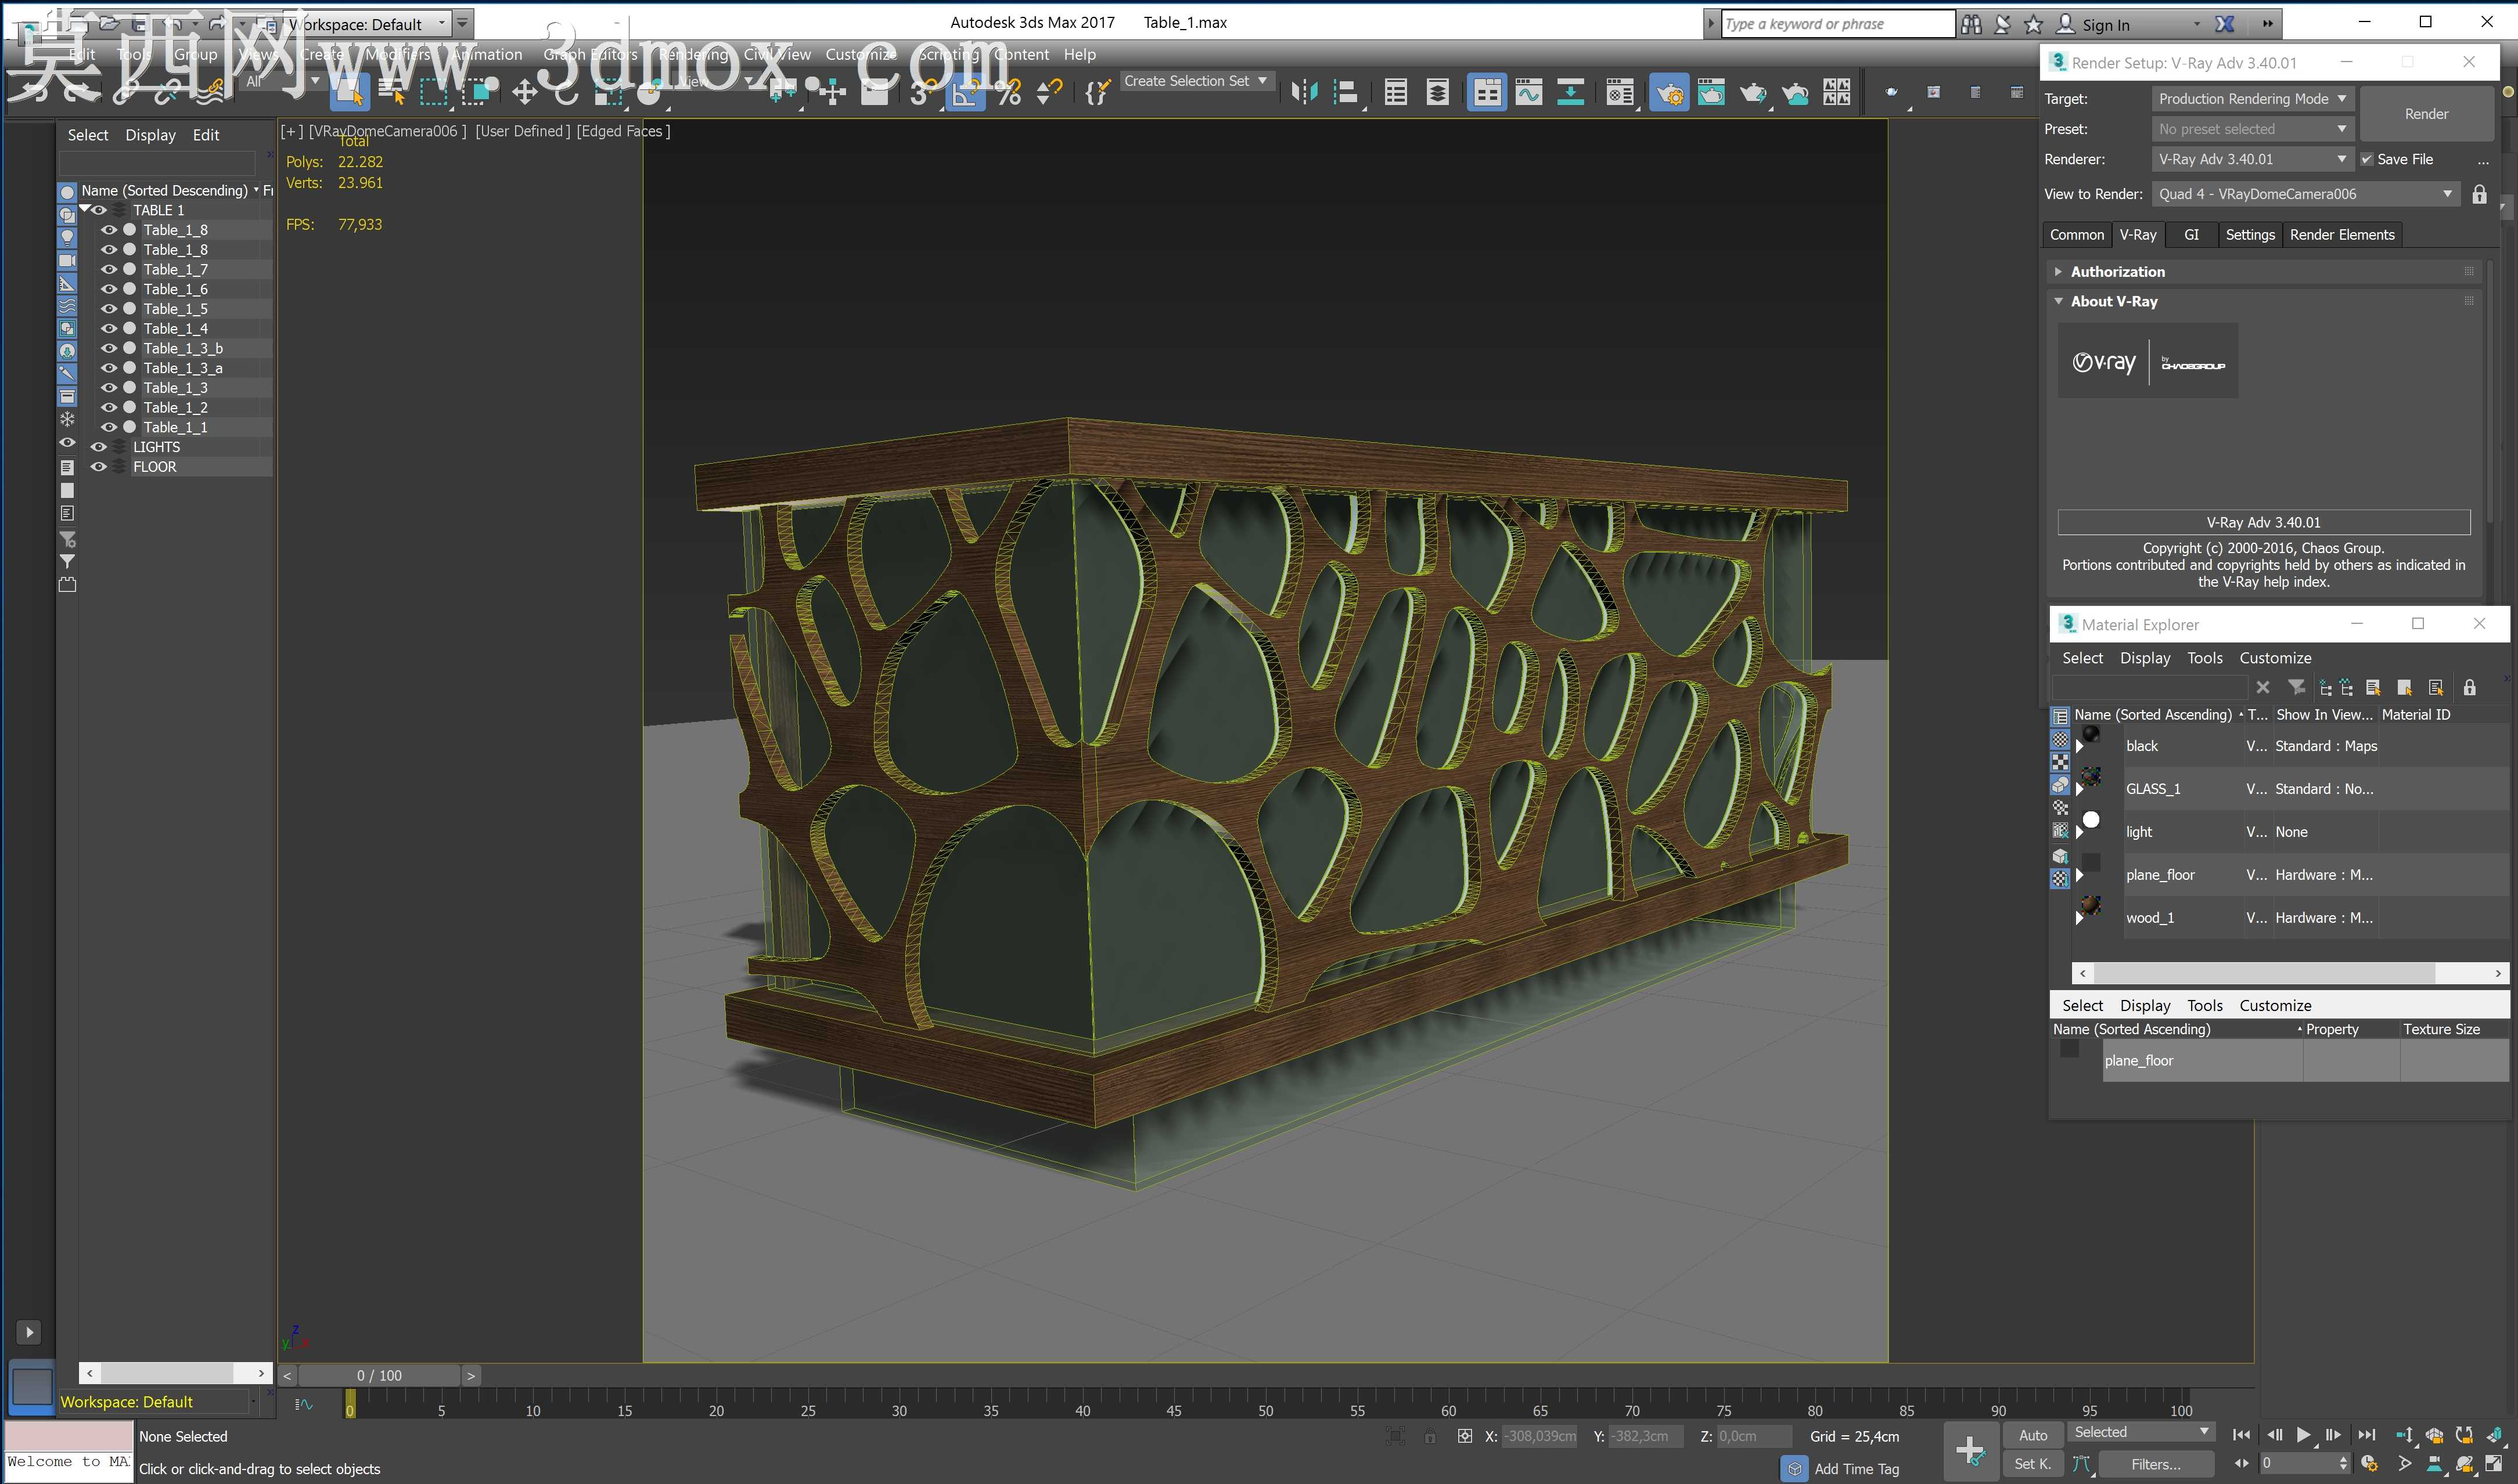Switch to the Common tab
Image resolution: width=2518 pixels, height=1484 pixels.
[2077, 235]
